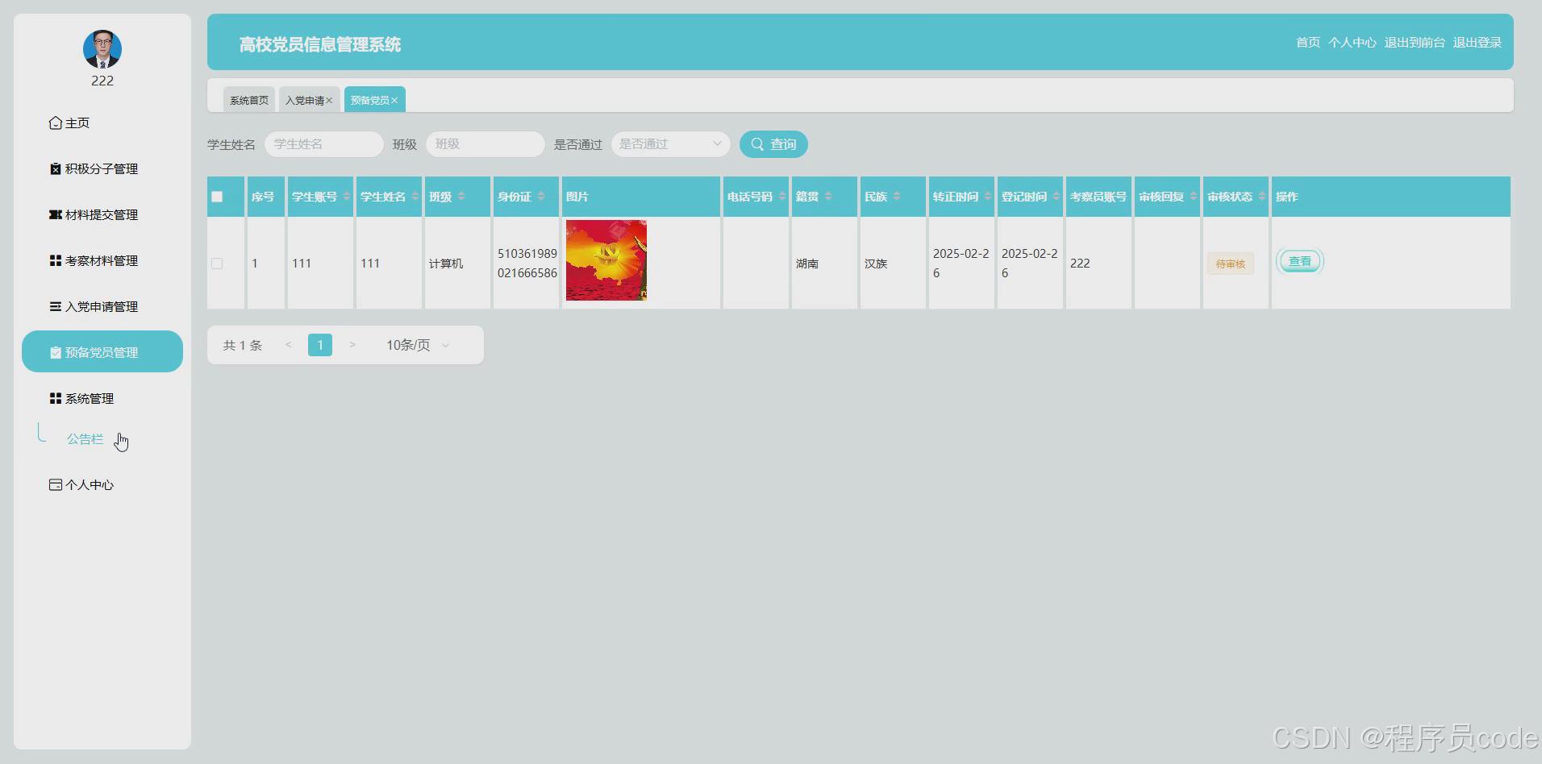Click the 预备党员管理 clipboard icon
This screenshot has width=1542, height=764.
click(x=56, y=353)
